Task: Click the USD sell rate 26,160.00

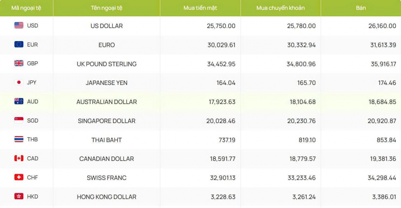Action: pos(382,26)
